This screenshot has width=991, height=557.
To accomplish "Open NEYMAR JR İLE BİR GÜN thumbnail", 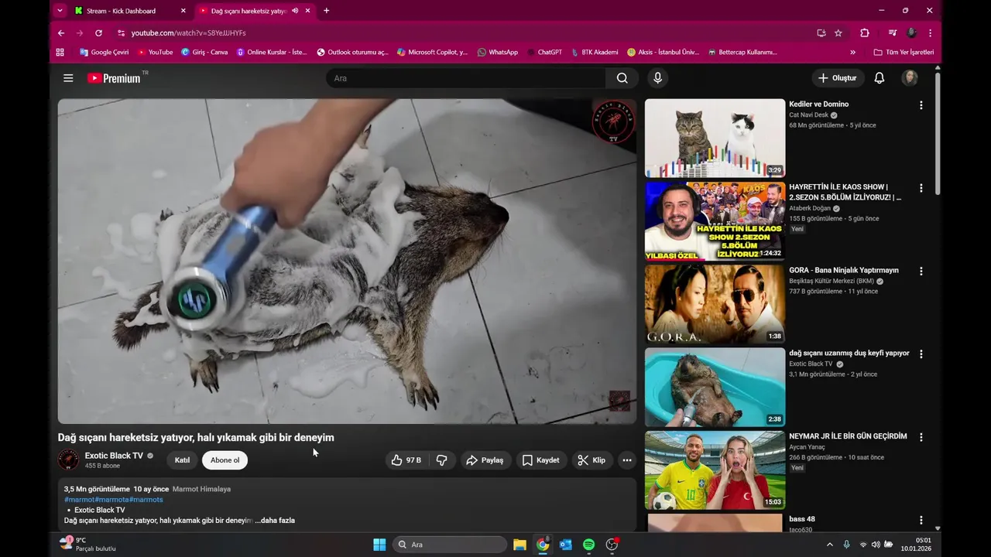I will (x=715, y=470).
